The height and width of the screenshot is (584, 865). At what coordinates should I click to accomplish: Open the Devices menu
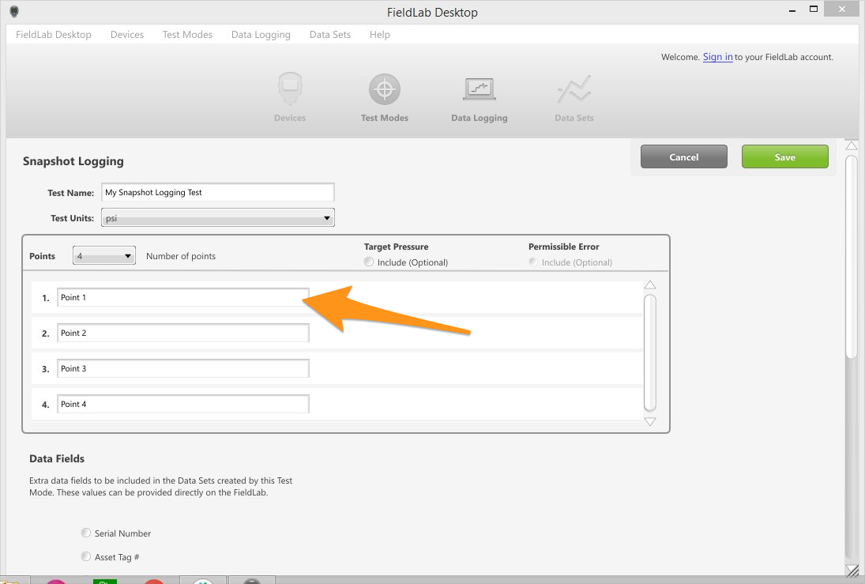pyautogui.click(x=127, y=34)
